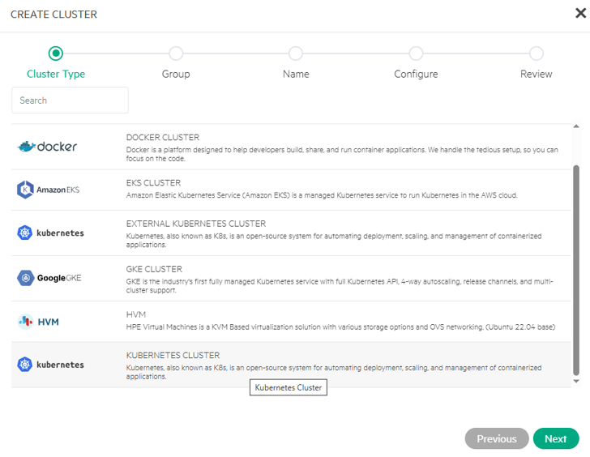Image resolution: width=590 pixels, height=457 pixels.
Task: Click the cluster list scrollbar thumb
Action: coord(576,270)
